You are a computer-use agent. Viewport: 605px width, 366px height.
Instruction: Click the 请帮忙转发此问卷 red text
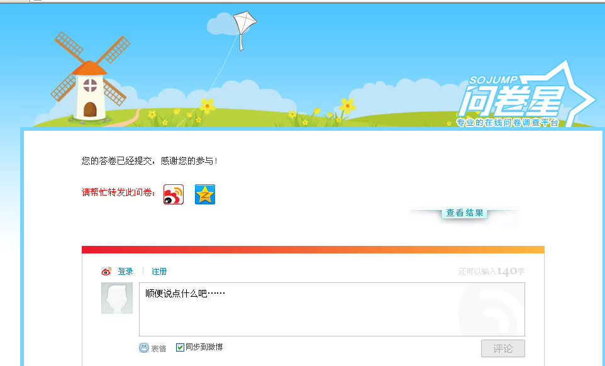(x=119, y=192)
